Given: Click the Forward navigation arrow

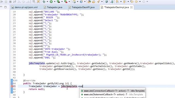Looking at the screenshot, I should [x=144, y=2].
